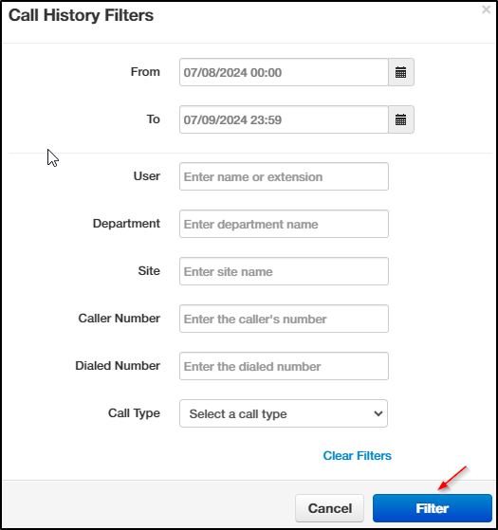
Task: Focus the Caller Number input box
Action: tap(284, 319)
